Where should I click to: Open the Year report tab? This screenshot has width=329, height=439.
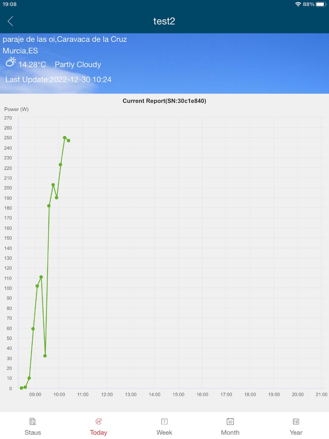click(296, 427)
